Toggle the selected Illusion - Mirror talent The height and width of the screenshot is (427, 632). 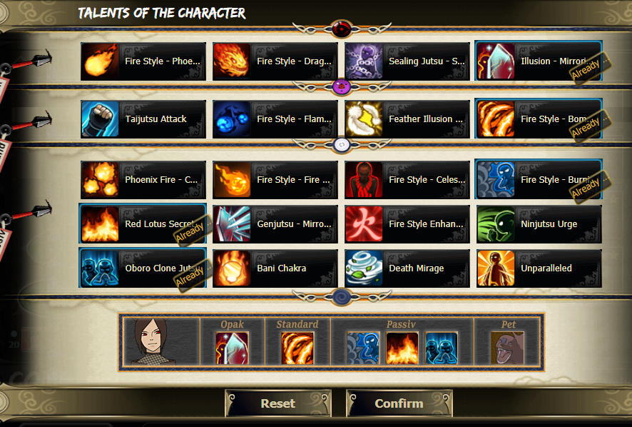[539, 61]
